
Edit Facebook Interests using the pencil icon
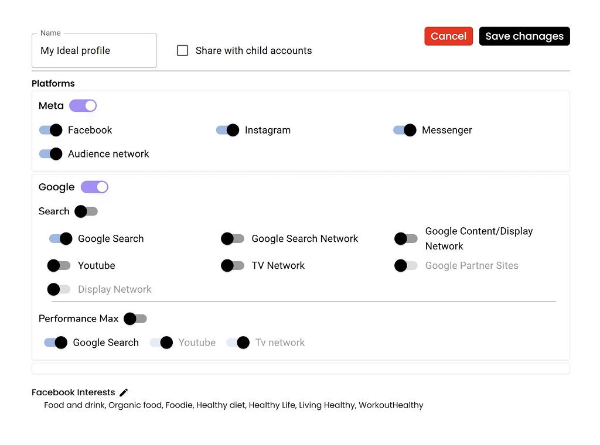pos(123,392)
